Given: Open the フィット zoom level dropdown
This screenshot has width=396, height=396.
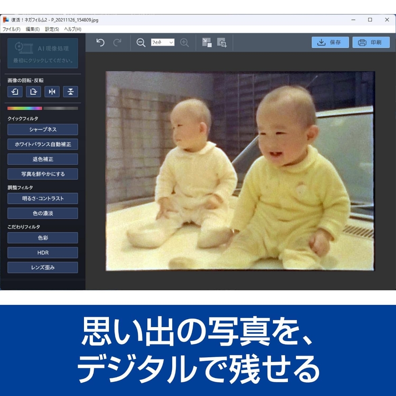Looking at the screenshot, I should (x=162, y=42).
